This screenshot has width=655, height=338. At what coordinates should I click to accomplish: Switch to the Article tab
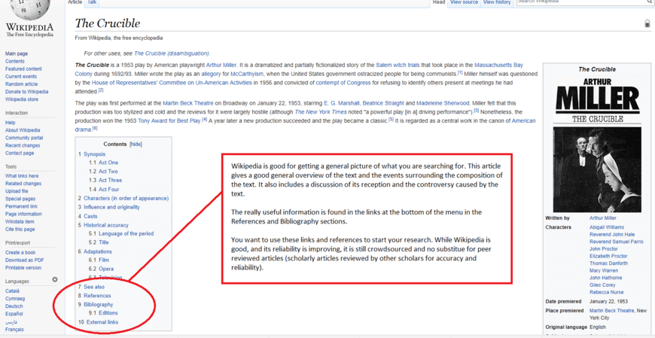75,2
